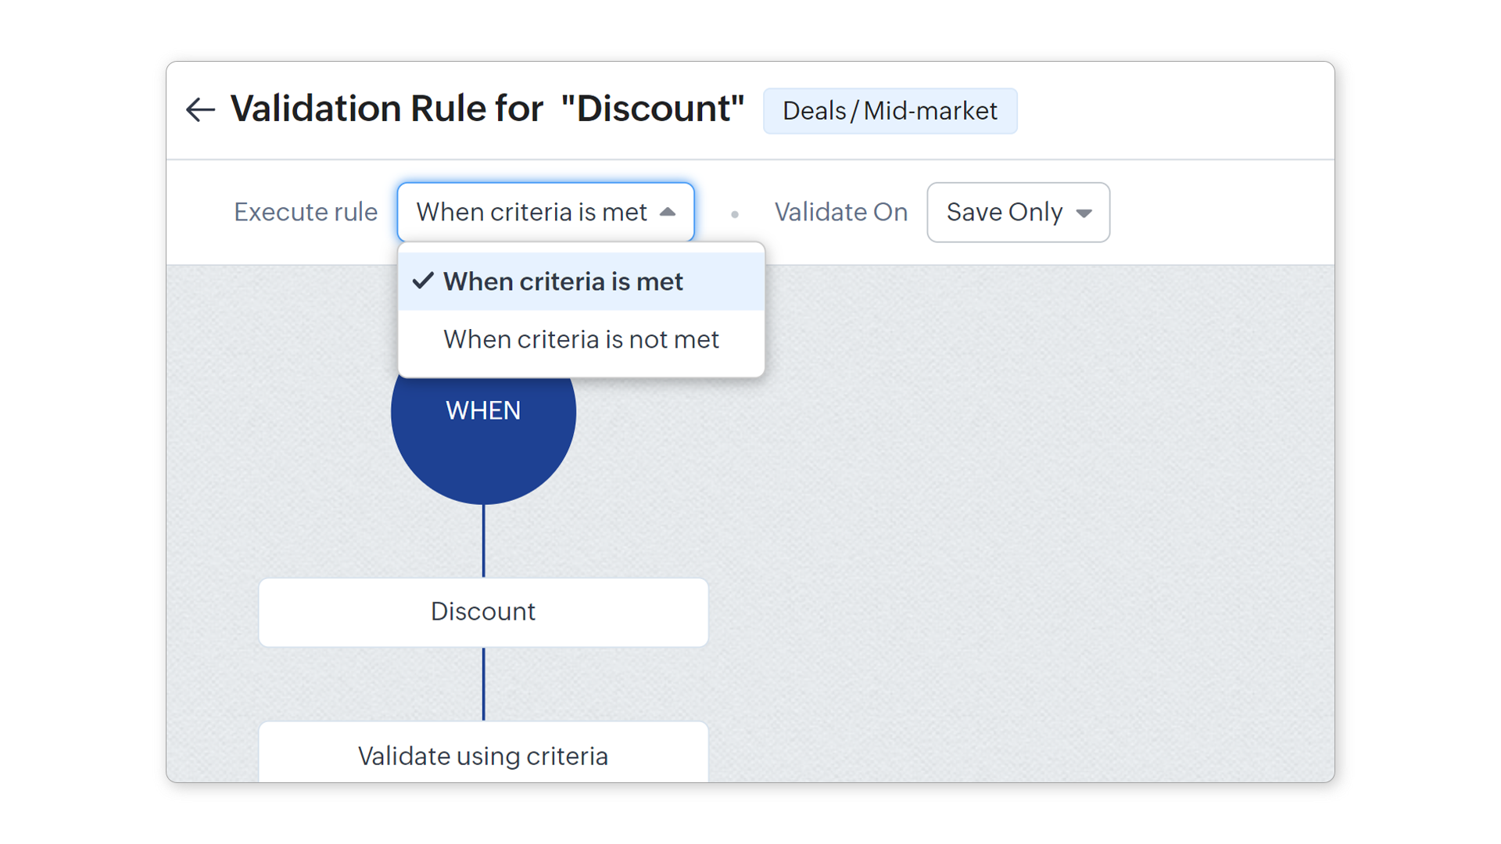Click the blue WHEN circle node
1501x844 pixels.
[483, 438]
